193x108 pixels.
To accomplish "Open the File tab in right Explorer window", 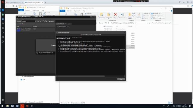I will [62, 11].
